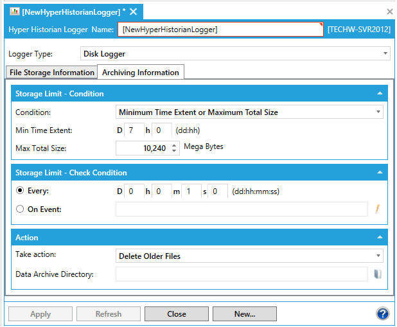The height and width of the screenshot is (327, 397).
Task: Browse for Data Archive Directory folder icon
Action: tap(378, 274)
